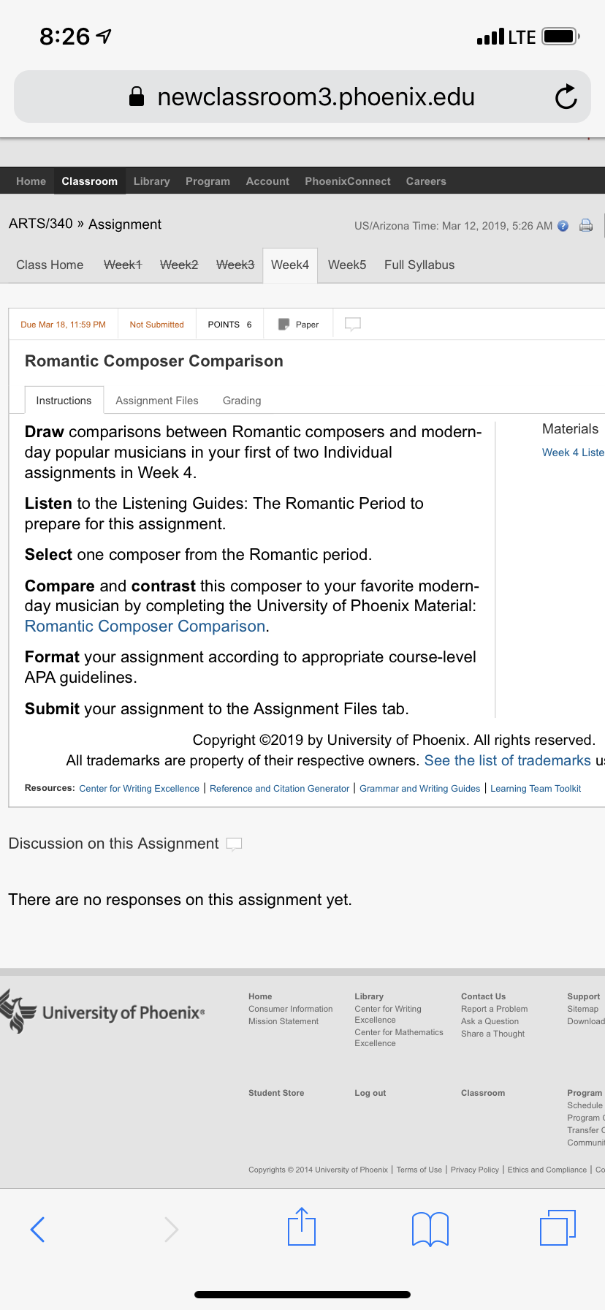
Task: Click Log out in the footer
Action: [x=370, y=1093]
